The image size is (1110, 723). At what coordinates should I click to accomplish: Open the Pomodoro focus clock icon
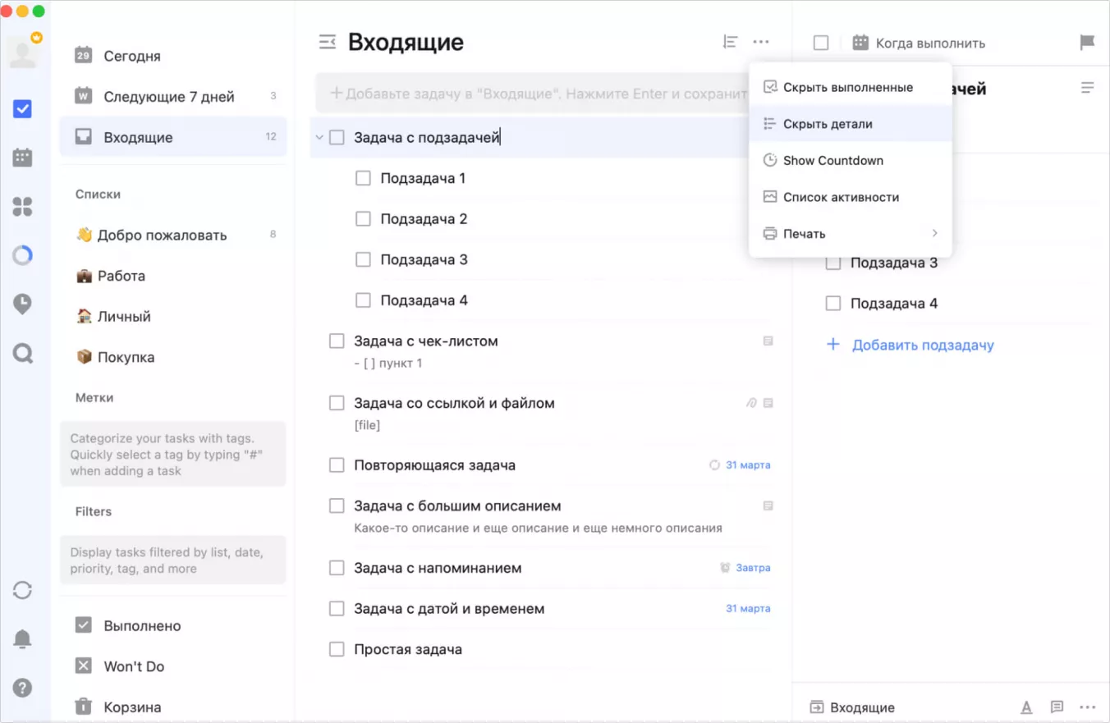pyautogui.click(x=23, y=304)
